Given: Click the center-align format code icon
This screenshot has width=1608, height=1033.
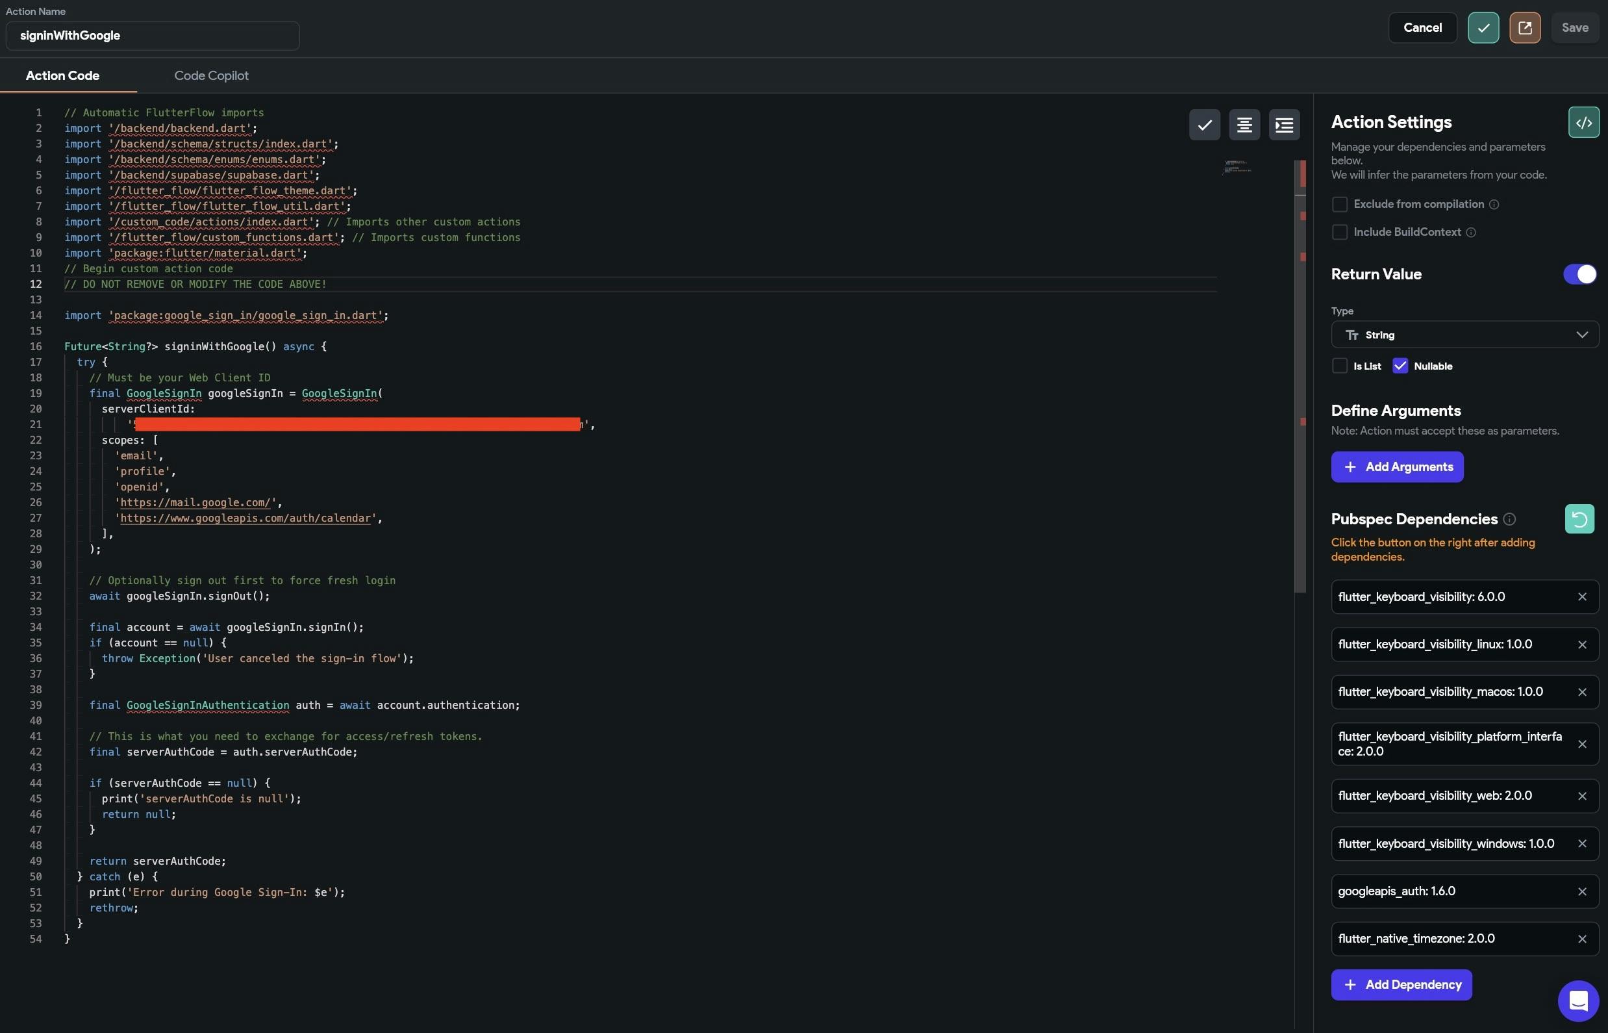Looking at the screenshot, I should coord(1244,125).
